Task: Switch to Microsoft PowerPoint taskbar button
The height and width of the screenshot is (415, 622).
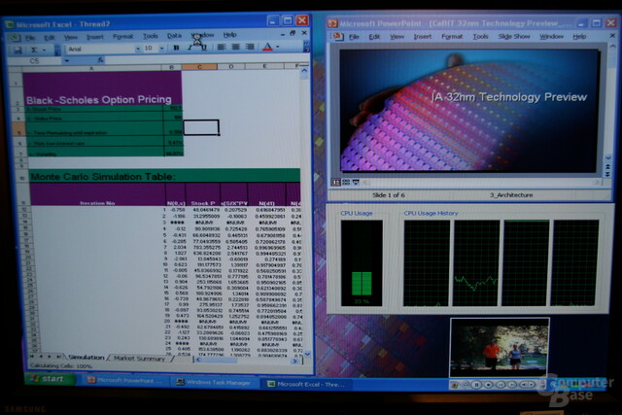Action: click(x=125, y=380)
